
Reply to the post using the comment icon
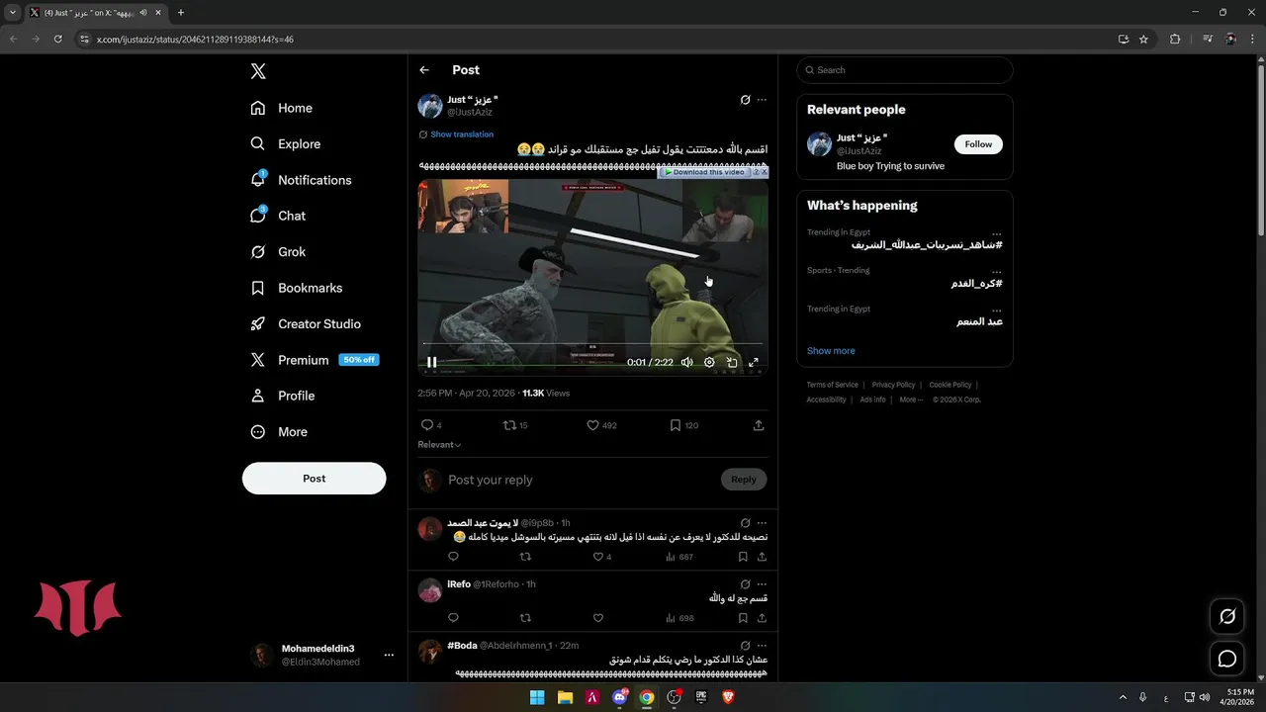point(427,425)
